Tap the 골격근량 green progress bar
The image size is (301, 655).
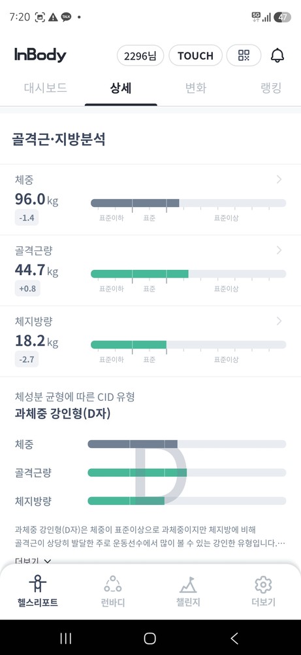[188, 274]
